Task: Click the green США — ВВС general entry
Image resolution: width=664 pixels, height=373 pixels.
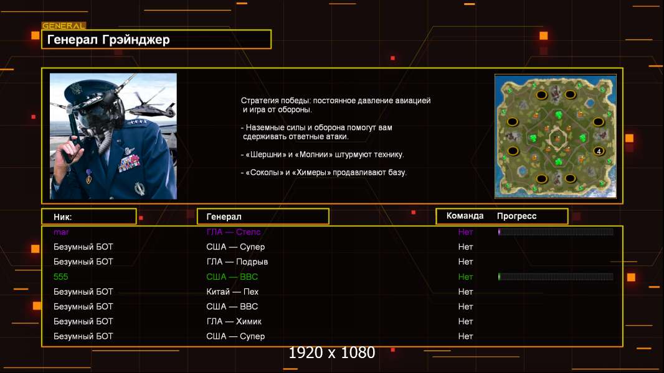Action: click(232, 277)
